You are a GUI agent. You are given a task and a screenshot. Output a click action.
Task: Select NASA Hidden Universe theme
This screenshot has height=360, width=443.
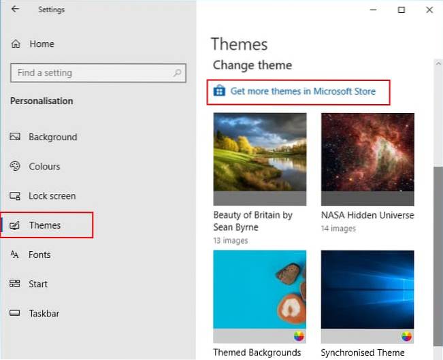(x=367, y=159)
